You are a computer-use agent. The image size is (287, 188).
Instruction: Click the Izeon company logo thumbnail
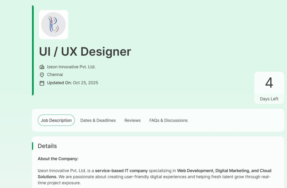pyautogui.click(x=54, y=24)
